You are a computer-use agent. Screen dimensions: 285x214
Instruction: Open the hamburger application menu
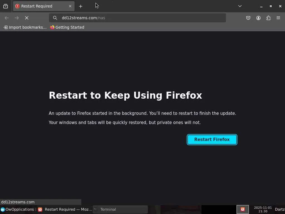click(x=278, y=18)
